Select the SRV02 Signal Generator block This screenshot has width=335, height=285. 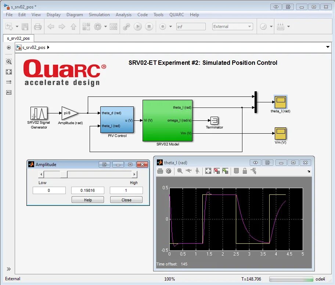point(39,113)
